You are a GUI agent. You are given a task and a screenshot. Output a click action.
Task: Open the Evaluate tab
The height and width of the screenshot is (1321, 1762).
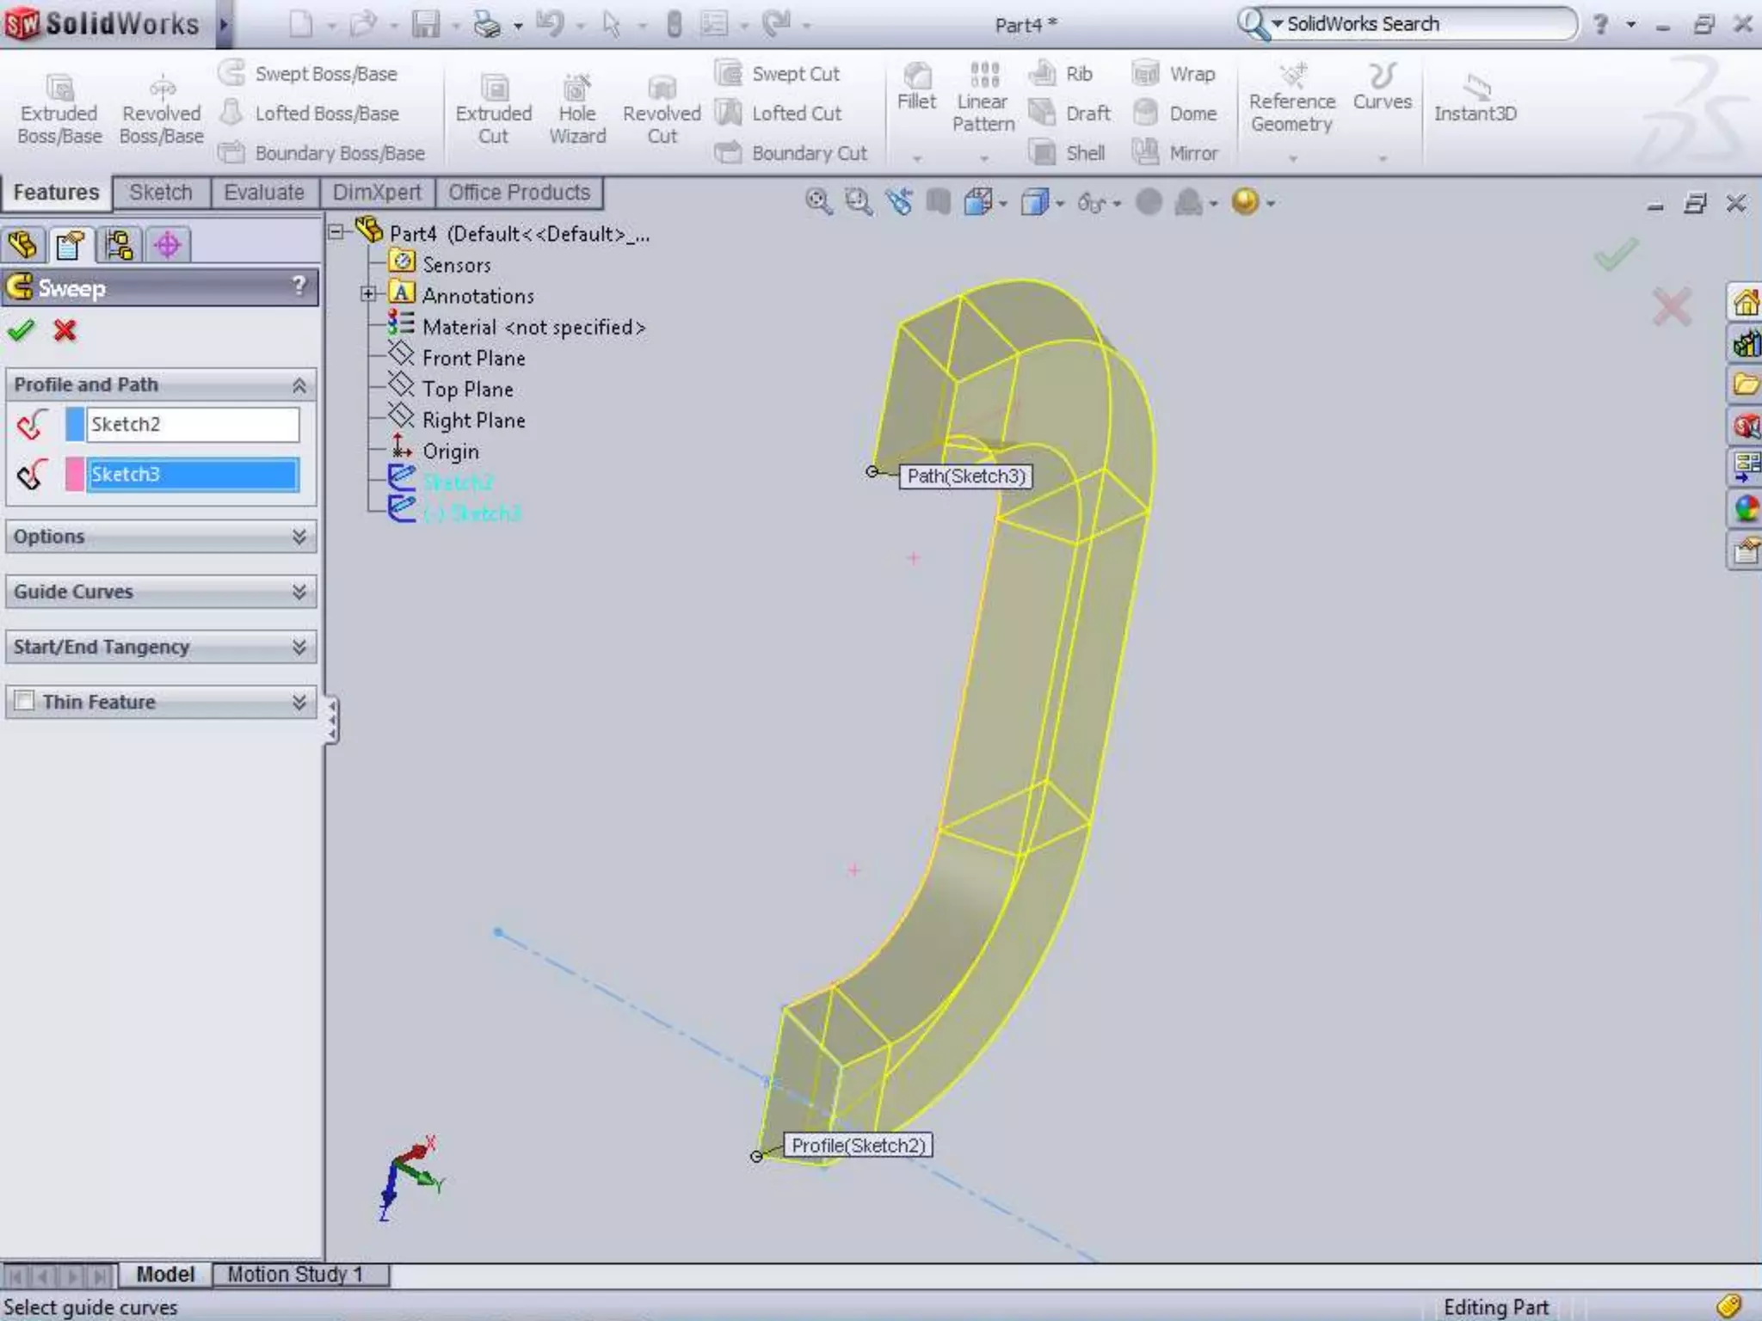click(263, 193)
